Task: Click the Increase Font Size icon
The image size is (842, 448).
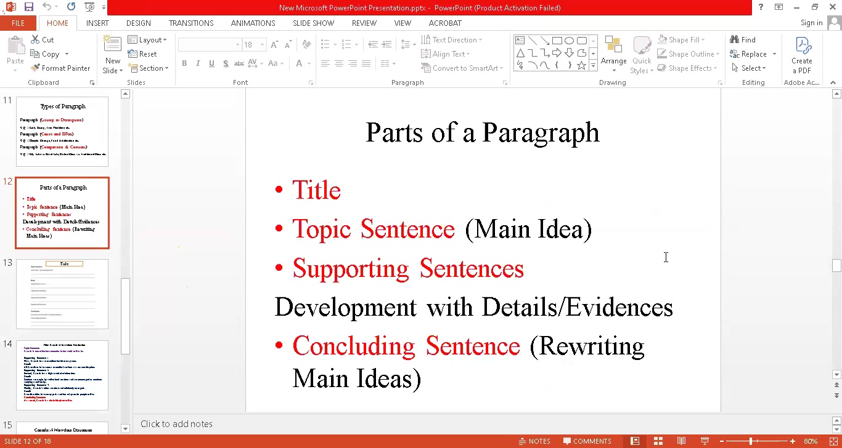Action: coord(275,45)
